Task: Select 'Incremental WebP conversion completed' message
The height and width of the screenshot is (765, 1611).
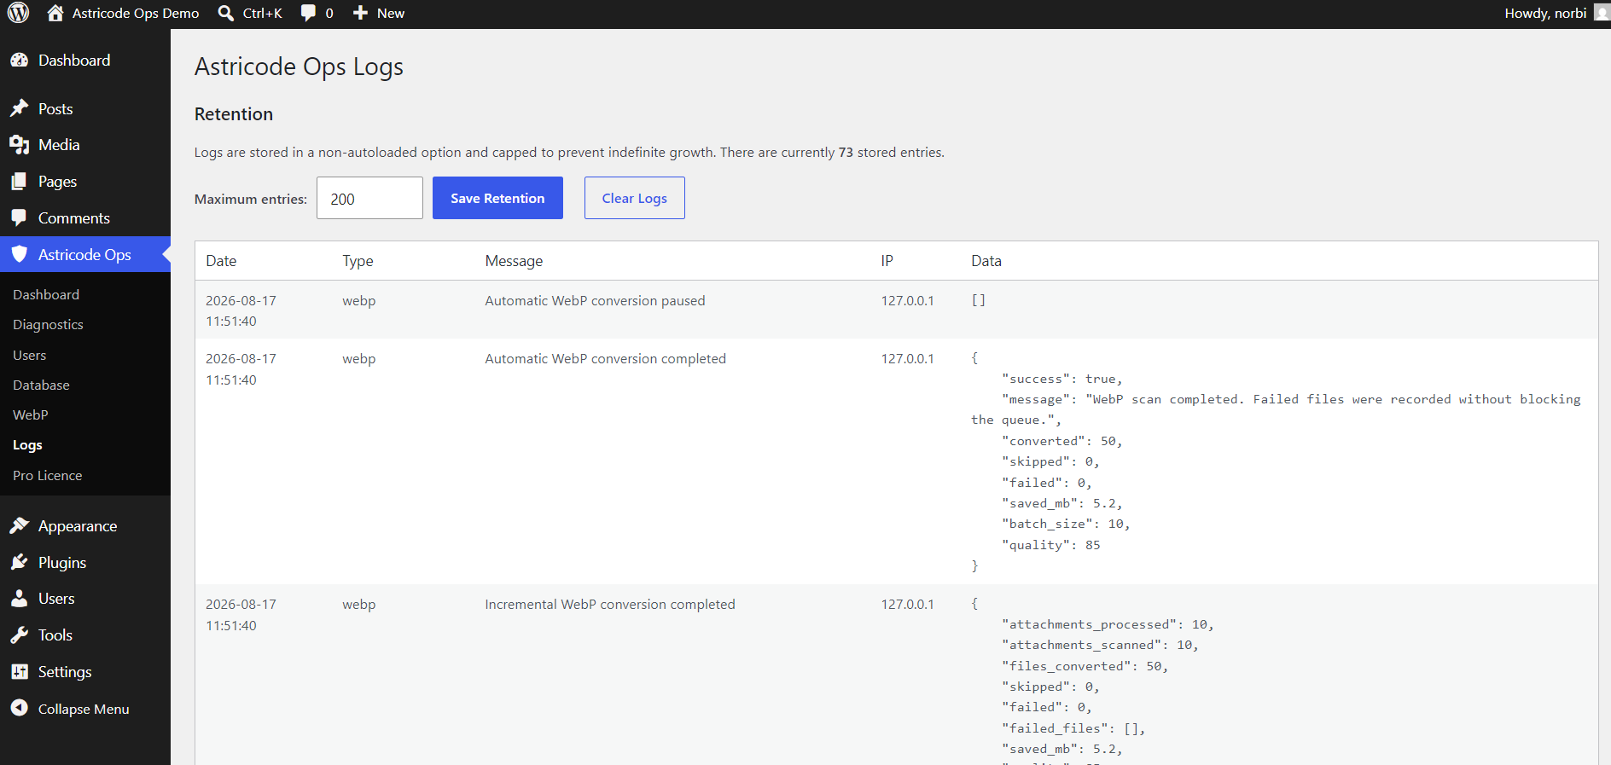Action: [609, 605]
